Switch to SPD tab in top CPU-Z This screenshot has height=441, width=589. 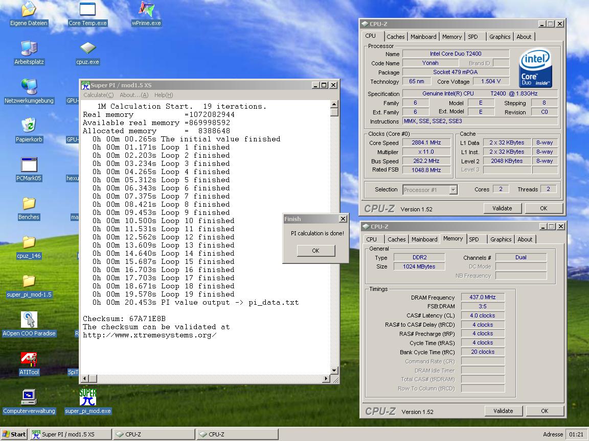click(473, 37)
